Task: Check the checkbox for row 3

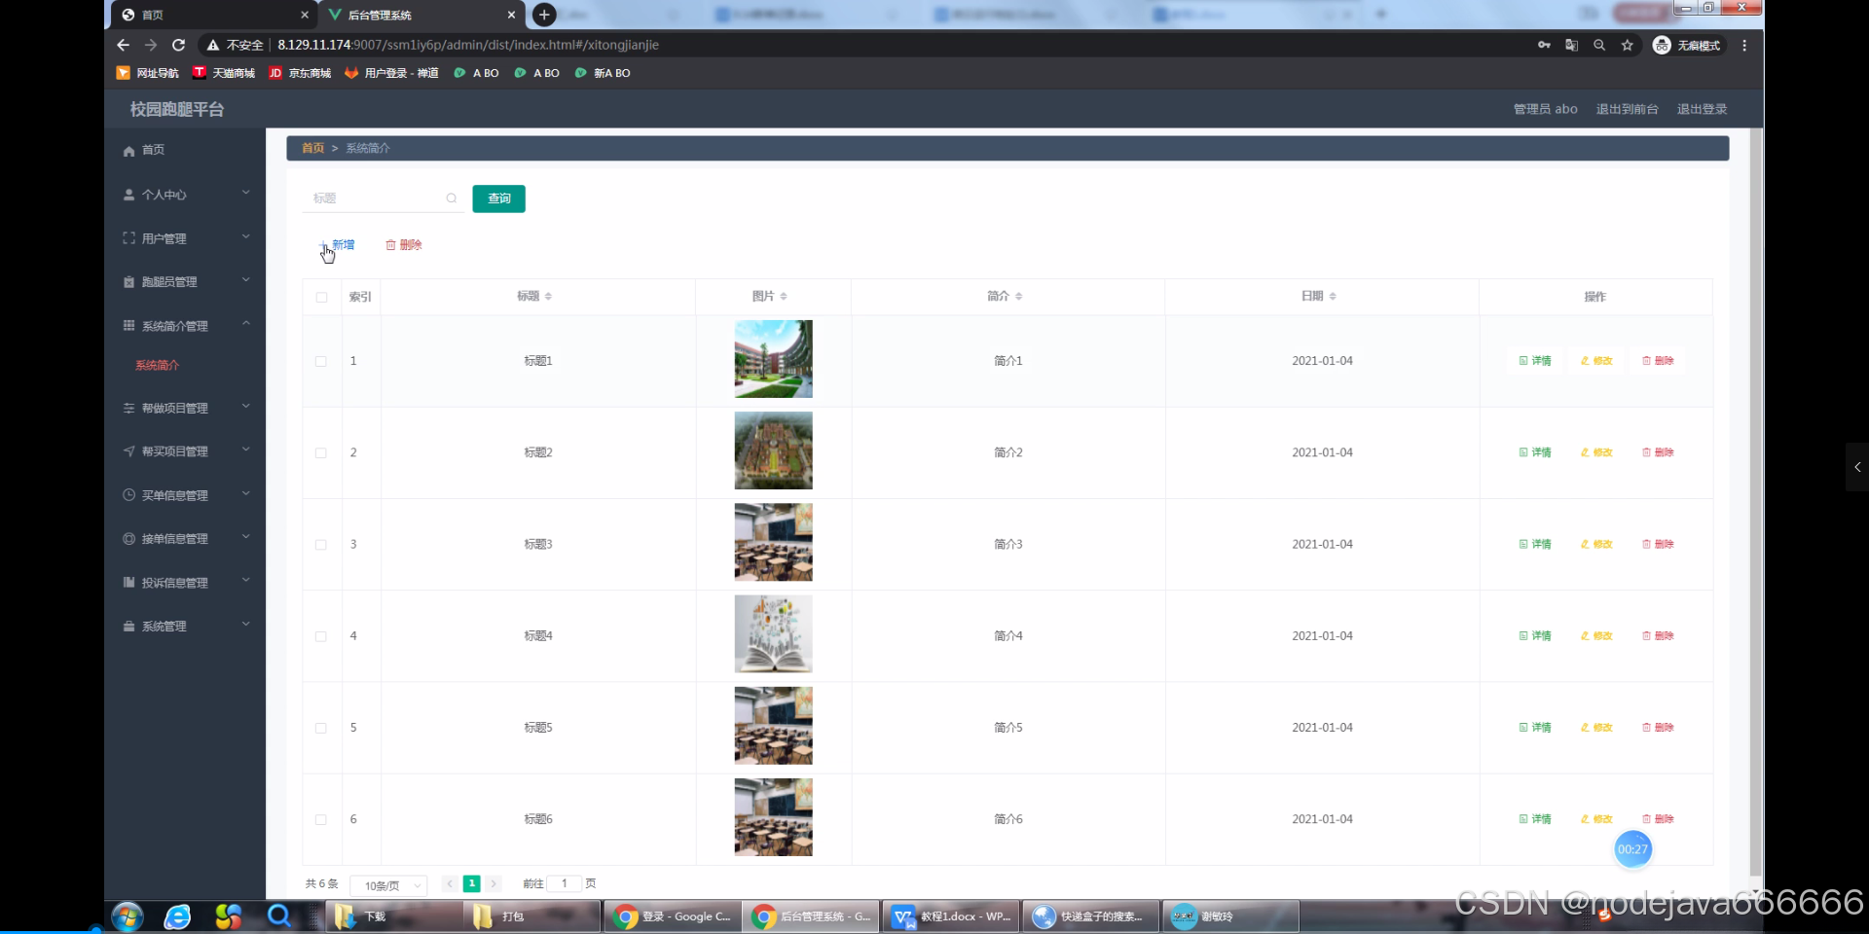Action: coord(321,544)
